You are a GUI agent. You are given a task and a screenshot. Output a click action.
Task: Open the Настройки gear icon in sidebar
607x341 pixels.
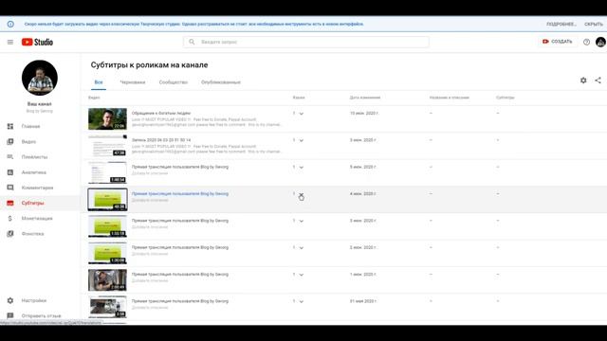pos(10,300)
